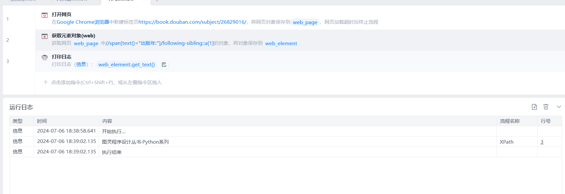Viewport: 565px width, 194px height.
Task: Click timestamp 2024-07-06 18:38:58.641
Action: pos(66,131)
